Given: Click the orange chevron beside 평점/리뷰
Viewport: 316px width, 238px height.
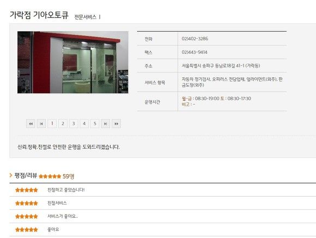Looking at the screenshot, I should (x=11, y=175).
